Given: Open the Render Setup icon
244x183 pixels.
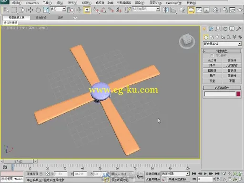Looking at the screenshot, I should (225, 10).
